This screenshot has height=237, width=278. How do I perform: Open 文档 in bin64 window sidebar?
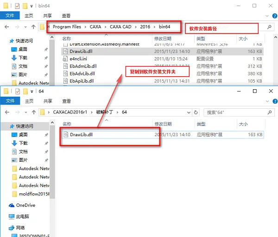click(x=23, y=66)
